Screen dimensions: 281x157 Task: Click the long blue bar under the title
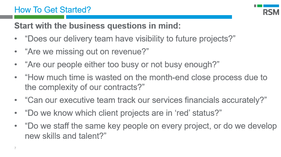149,17
